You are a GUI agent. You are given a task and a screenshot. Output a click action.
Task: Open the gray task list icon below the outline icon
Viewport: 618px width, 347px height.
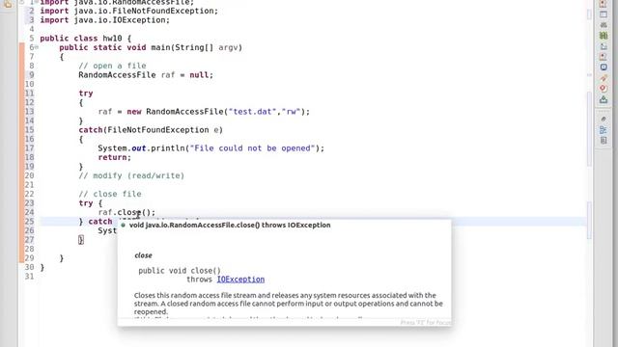coord(604,141)
